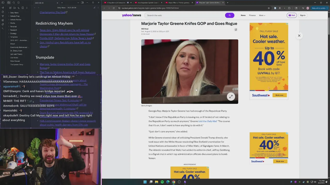The width and height of the screenshot is (330, 185).
Task: Open Florida GOP DeSantis link
Action: (67, 38)
